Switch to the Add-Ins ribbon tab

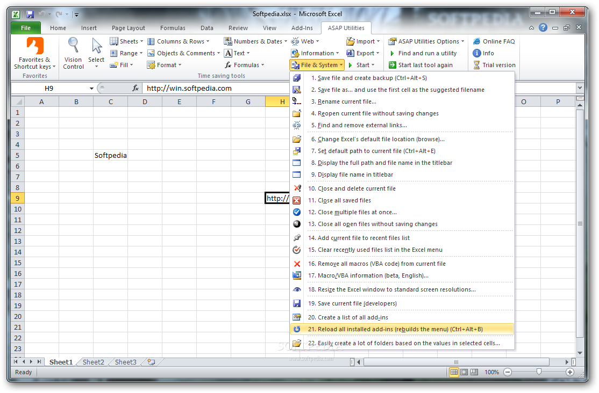pos(302,28)
